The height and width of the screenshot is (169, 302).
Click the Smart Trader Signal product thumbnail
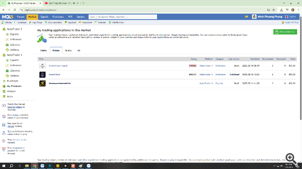(x=42, y=66)
